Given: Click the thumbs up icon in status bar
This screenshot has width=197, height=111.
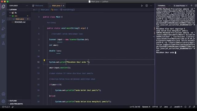Looking at the screenshot, I should pos(171,107).
